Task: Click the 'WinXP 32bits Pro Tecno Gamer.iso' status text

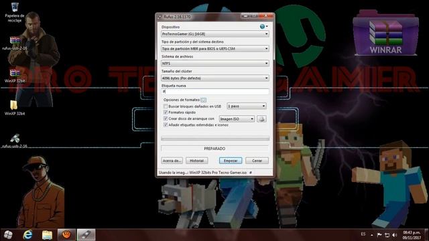Action: (x=218, y=173)
